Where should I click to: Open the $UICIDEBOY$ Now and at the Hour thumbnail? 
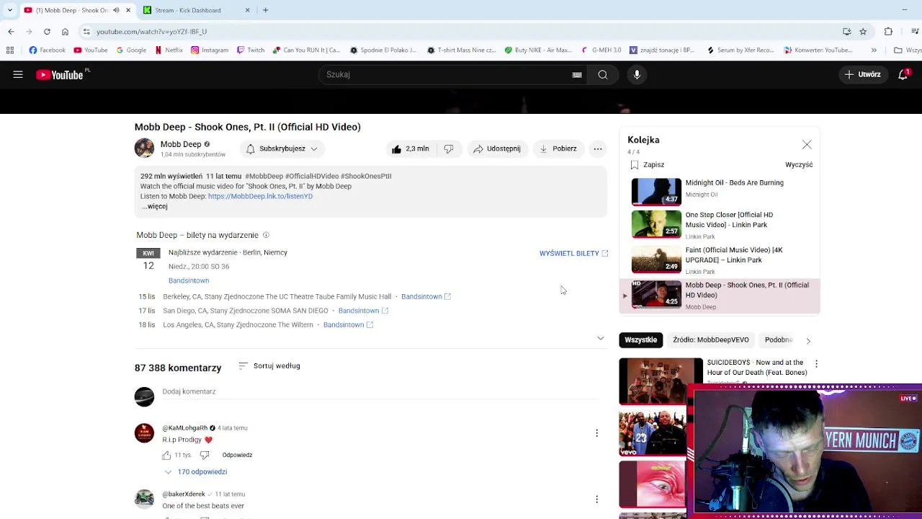661,381
